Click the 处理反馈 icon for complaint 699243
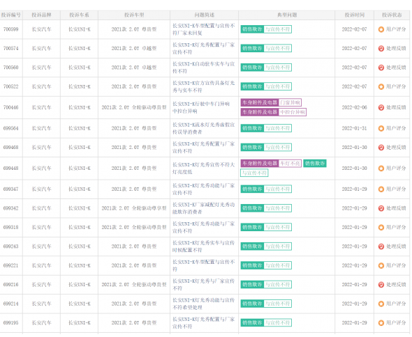 click(x=381, y=246)
